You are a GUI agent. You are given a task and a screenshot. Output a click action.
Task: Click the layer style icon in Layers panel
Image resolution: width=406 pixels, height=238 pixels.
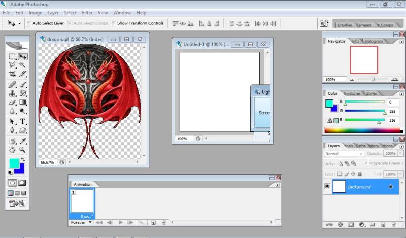coord(341,224)
